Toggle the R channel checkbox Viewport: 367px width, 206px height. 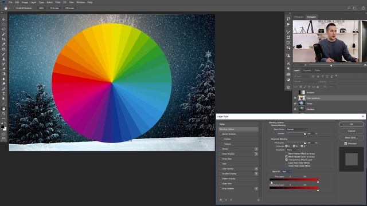pyautogui.click(x=286, y=146)
